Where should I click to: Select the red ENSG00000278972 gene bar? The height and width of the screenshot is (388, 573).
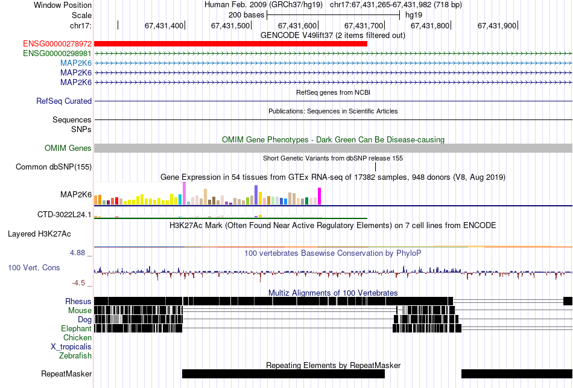(230, 44)
